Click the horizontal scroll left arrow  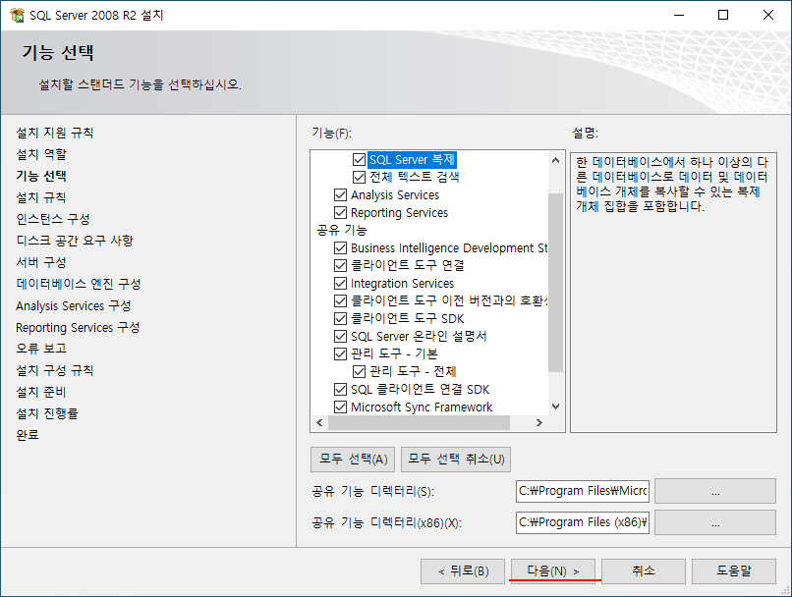319,422
